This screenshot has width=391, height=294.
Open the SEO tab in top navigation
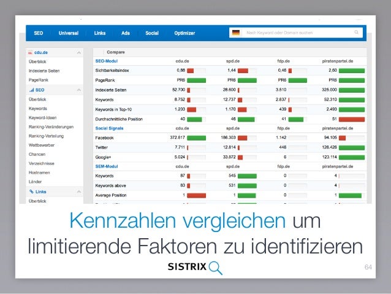click(x=39, y=33)
